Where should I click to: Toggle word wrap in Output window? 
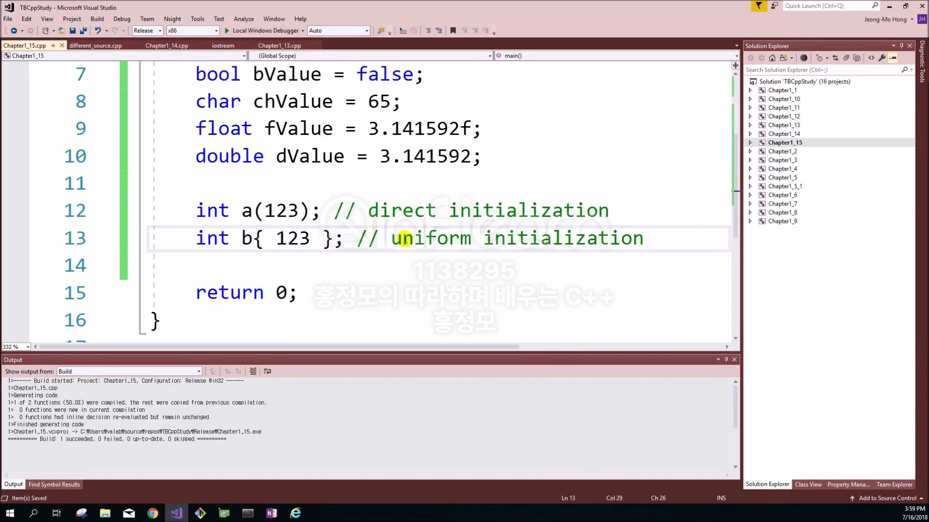tap(267, 371)
